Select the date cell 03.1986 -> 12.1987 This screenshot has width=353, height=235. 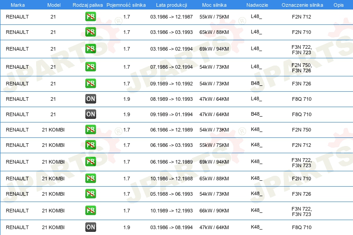pyautogui.click(x=172, y=17)
